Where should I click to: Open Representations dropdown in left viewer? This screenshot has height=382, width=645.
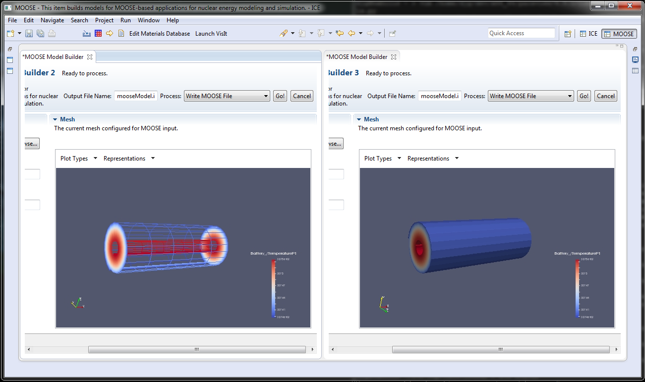[x=129, y=159]
